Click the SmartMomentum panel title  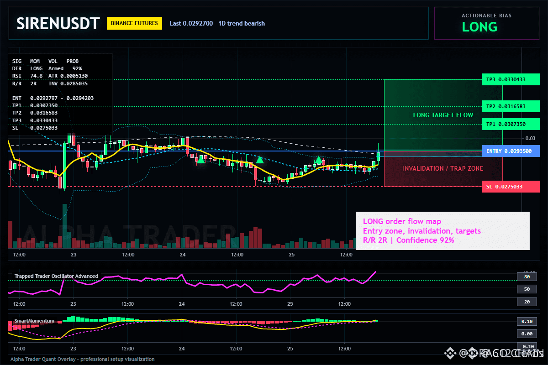tap(34, 321)
